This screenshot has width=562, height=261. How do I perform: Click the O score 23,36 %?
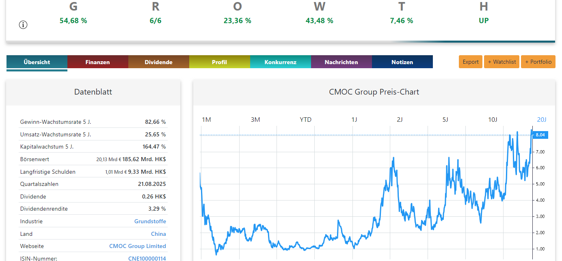pos(238,20)
